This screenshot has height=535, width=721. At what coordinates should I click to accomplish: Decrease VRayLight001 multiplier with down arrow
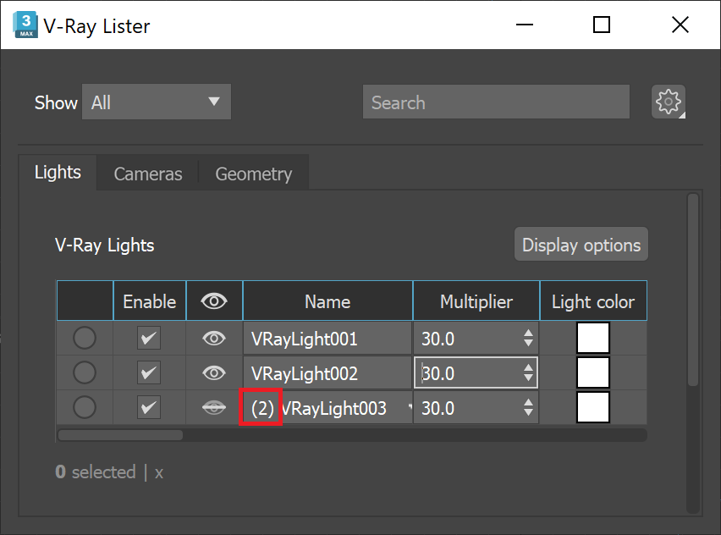pos(528,343)
